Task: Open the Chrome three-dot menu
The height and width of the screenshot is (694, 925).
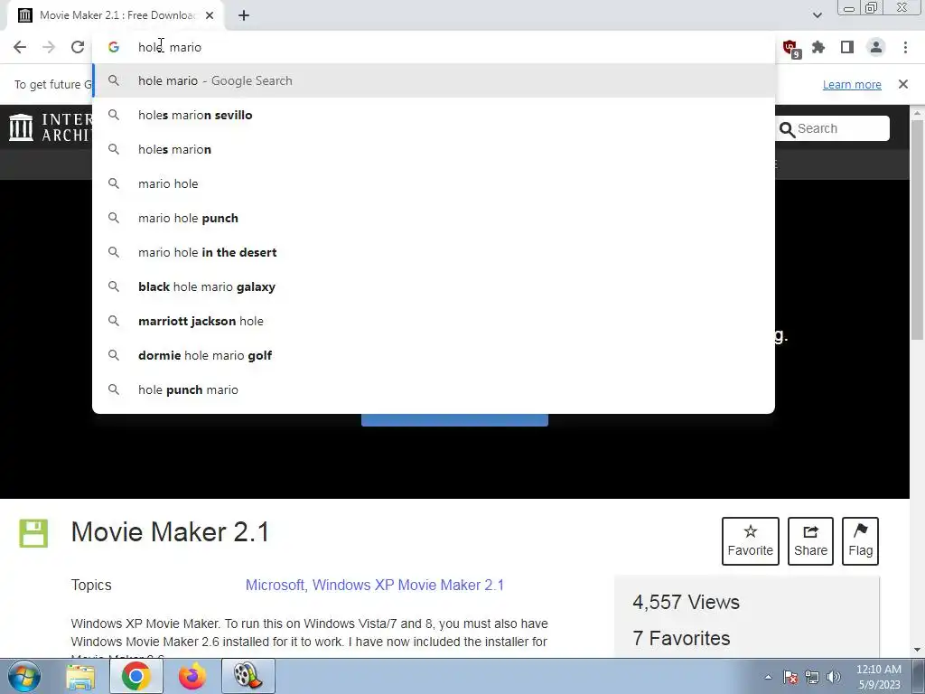Action: [905, 47]
